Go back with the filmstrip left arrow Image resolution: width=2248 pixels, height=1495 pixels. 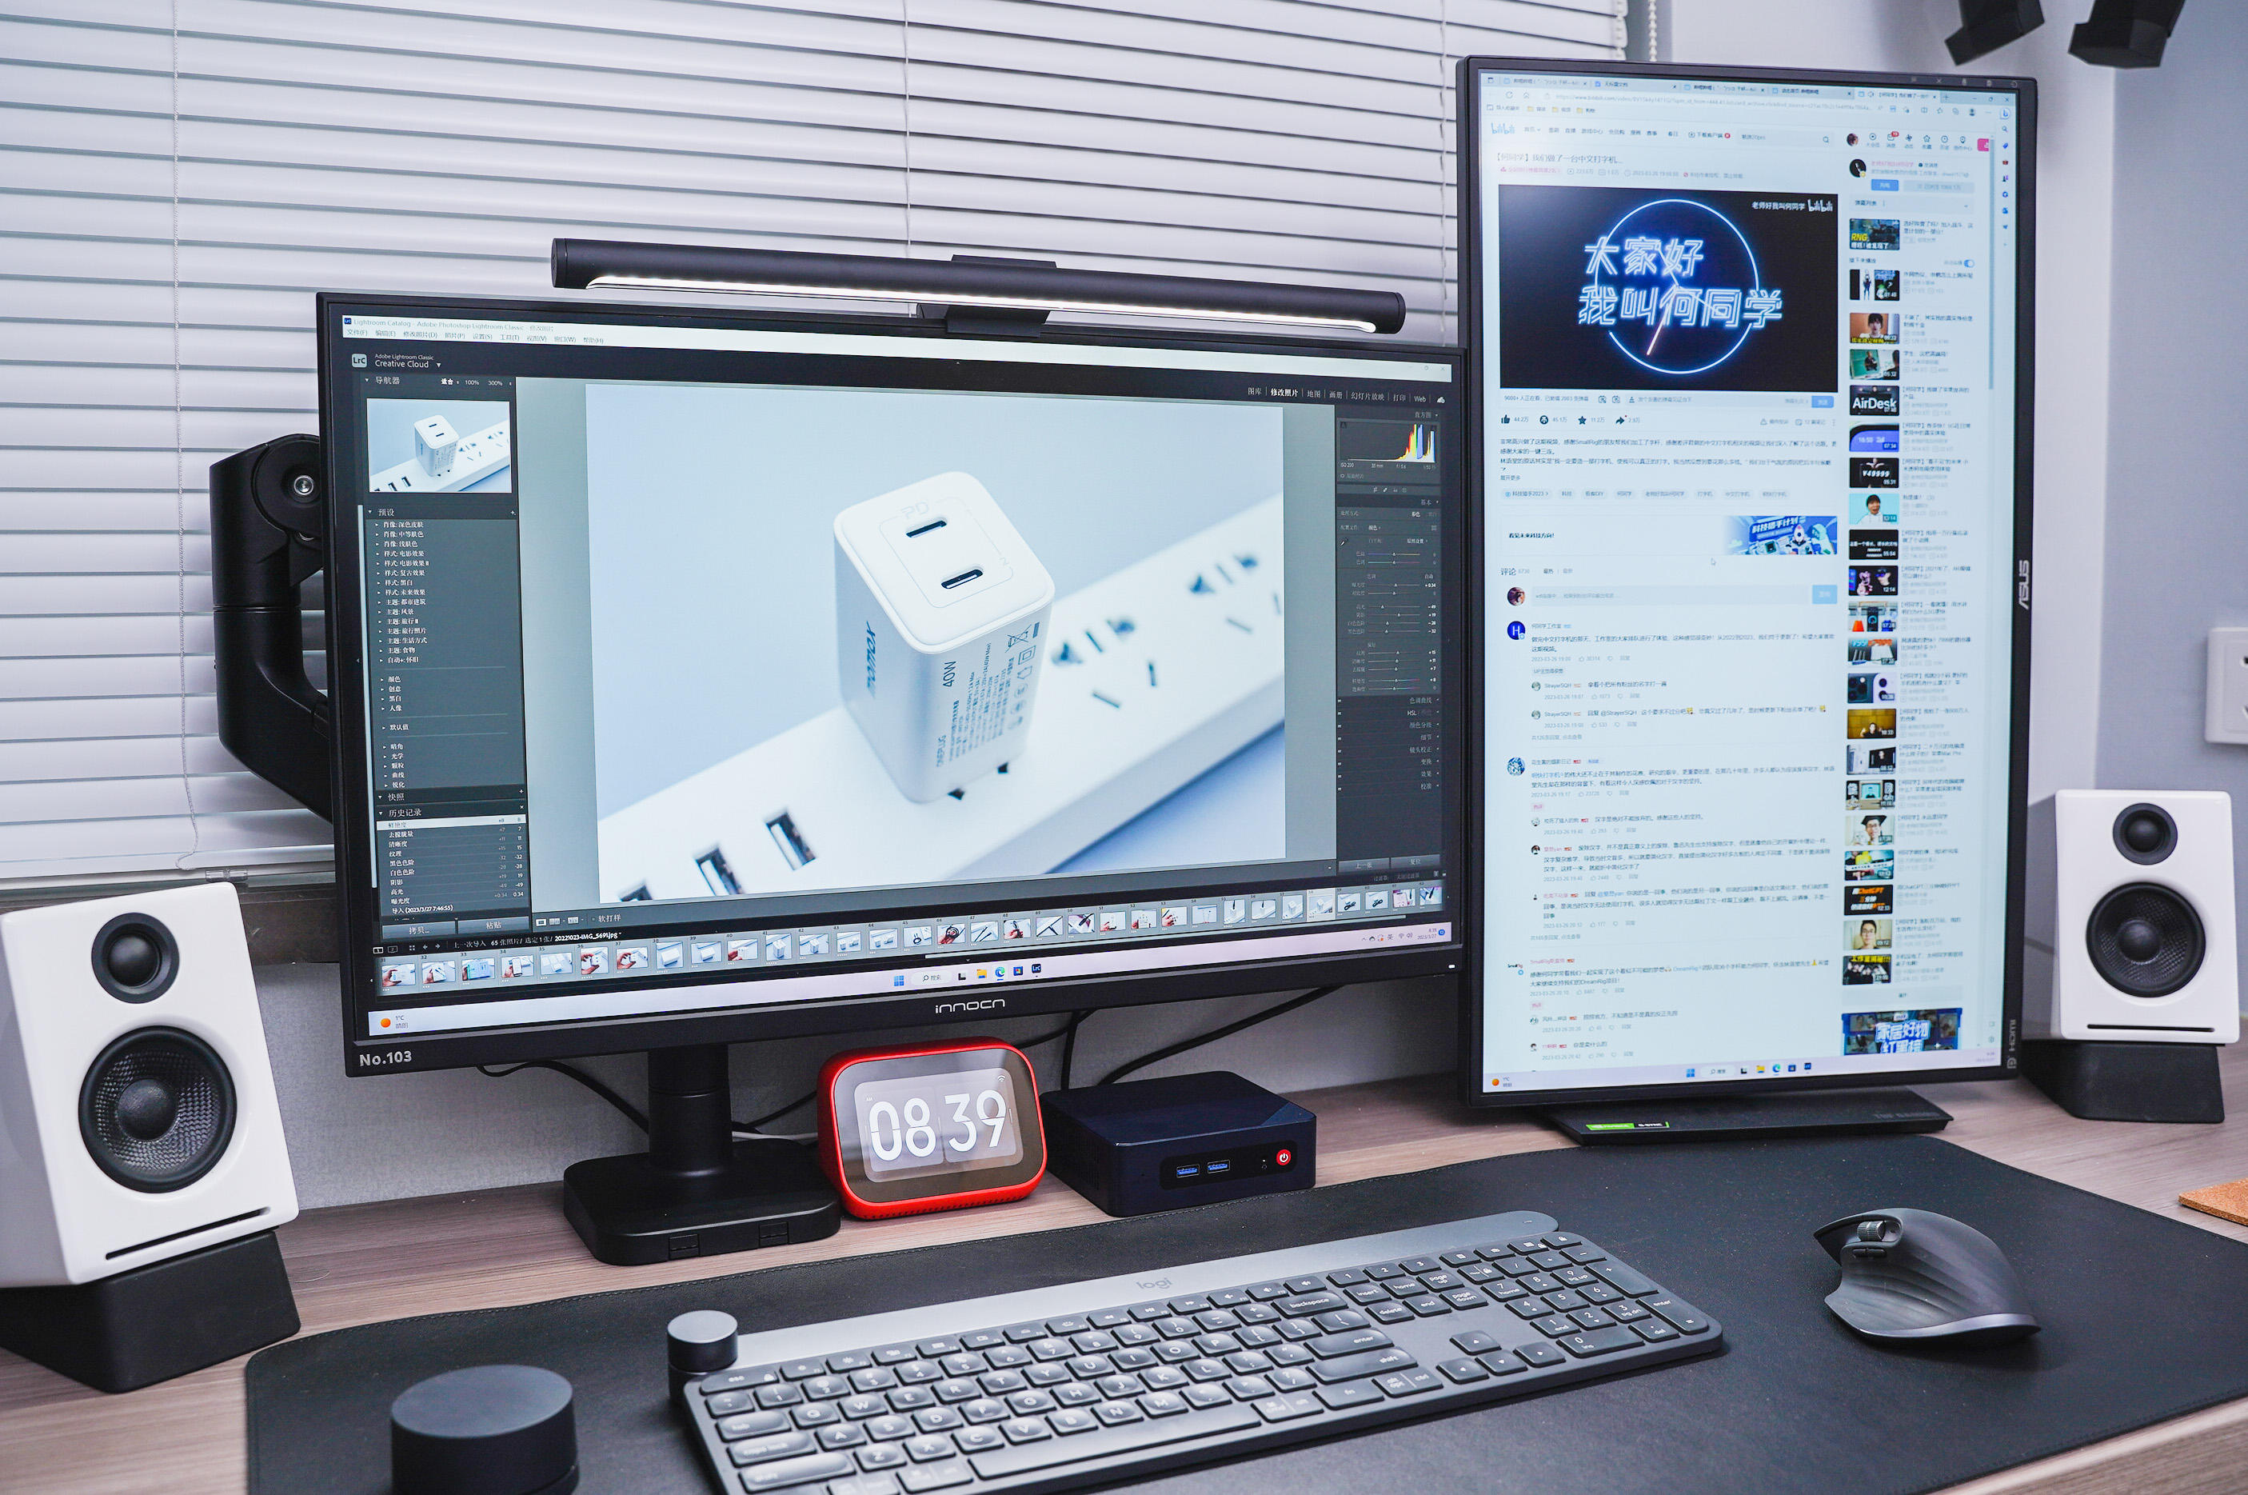[426, 948]
